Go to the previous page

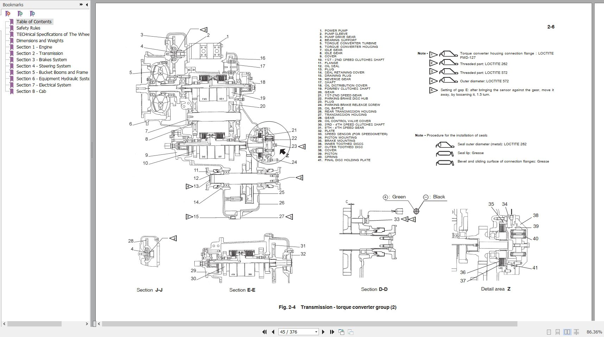point(273,332)
